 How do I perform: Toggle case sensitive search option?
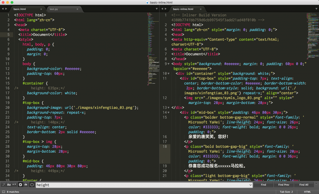(9, 185)
